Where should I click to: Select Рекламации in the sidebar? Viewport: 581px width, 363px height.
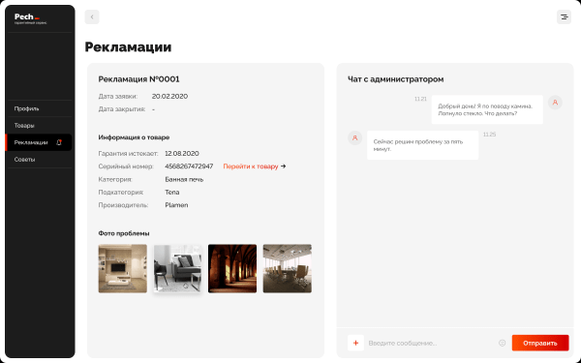38,142
